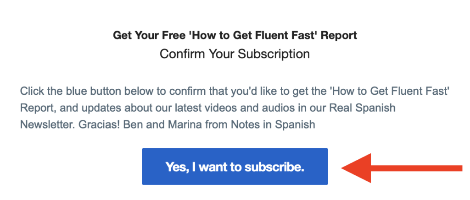Click the word "Gracias!" in the paragraph

tap(101, 124)
